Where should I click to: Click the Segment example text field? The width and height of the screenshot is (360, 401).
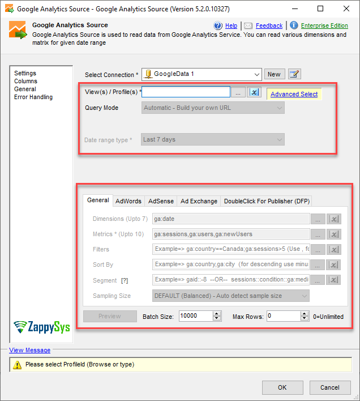click(x=231, y=280)
